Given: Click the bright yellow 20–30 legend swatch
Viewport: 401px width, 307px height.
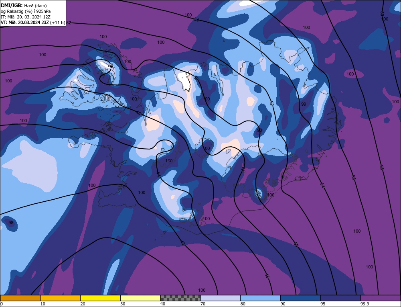Looking at the screenshot, I should coord(100,298).
